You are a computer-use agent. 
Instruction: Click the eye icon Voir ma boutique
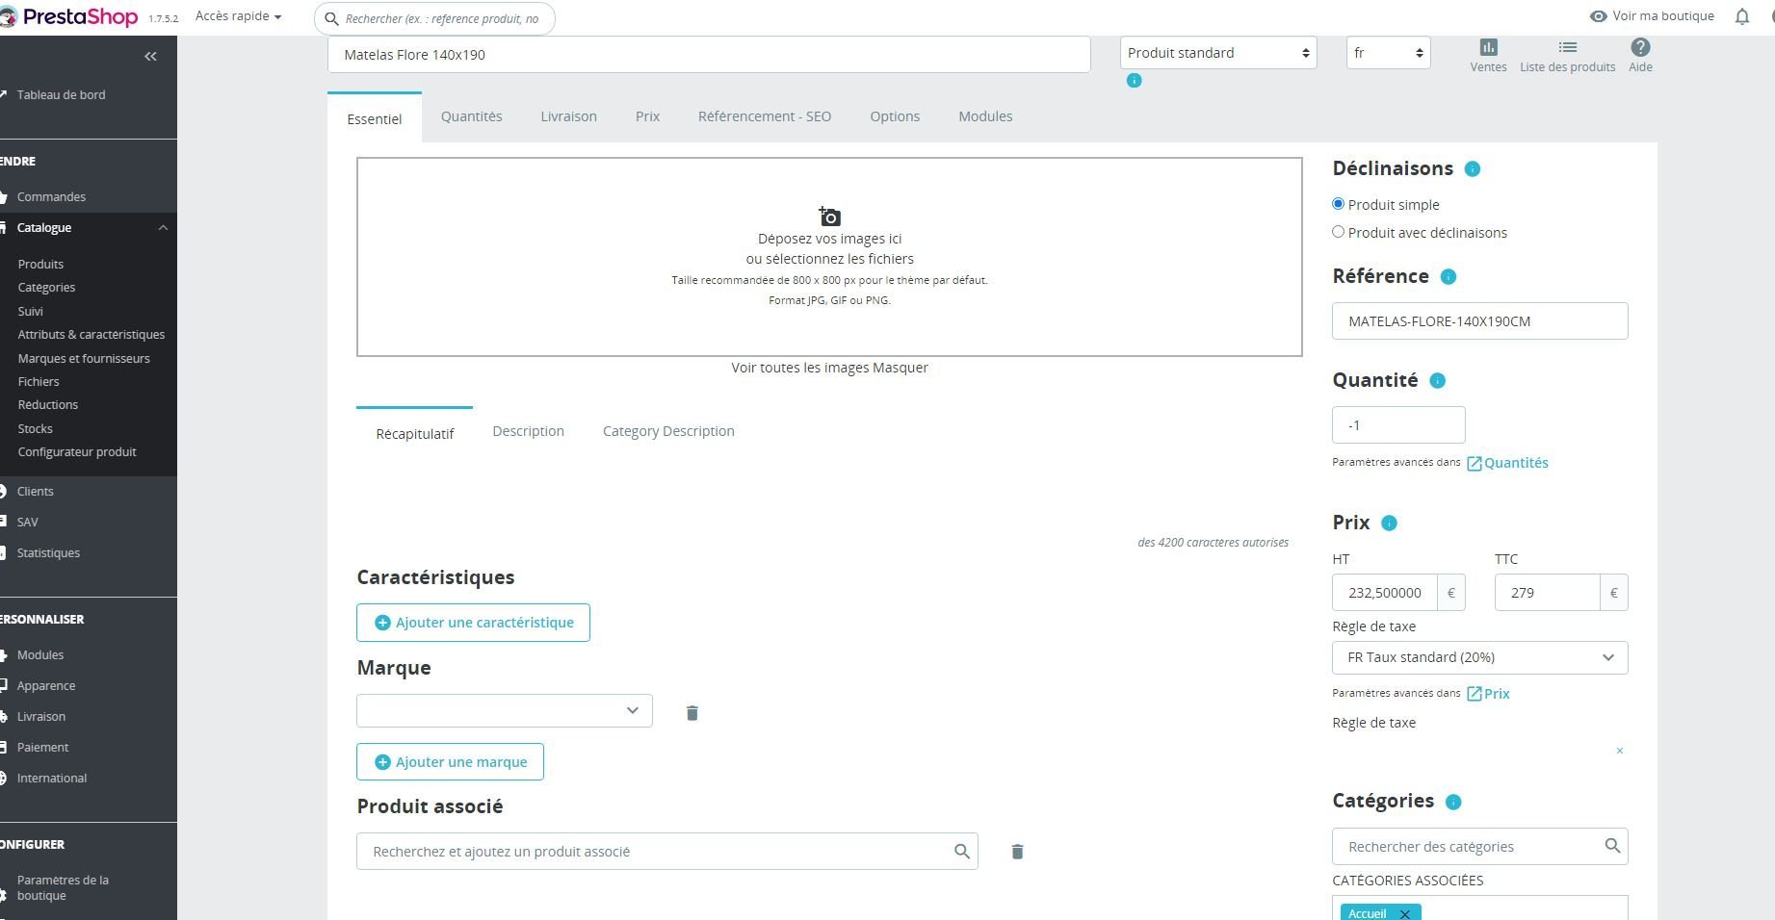1598,16
